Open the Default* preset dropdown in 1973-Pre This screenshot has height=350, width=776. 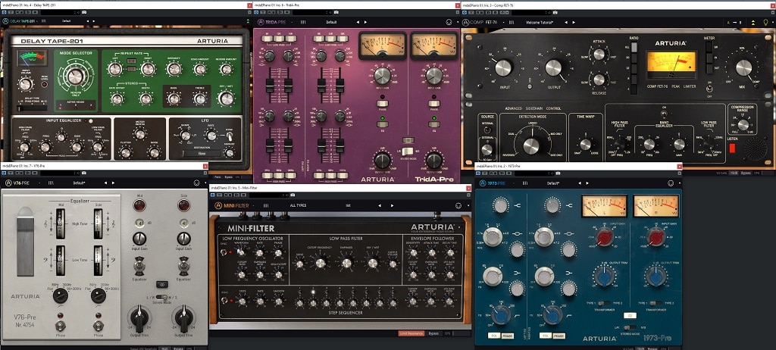pos(553,183)
